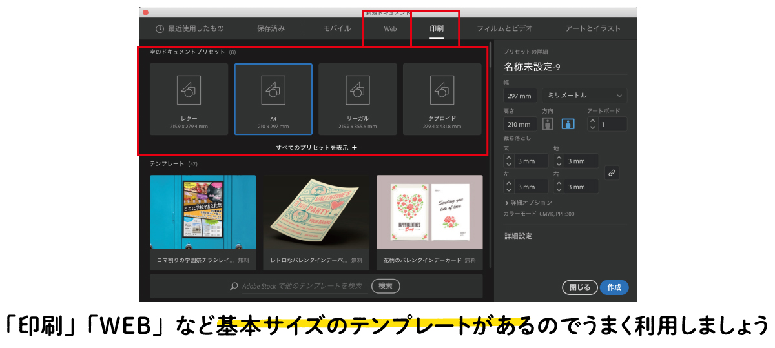Click the 幅 width input field
This screenshot has height=348, width=775.
pos(520,96)
